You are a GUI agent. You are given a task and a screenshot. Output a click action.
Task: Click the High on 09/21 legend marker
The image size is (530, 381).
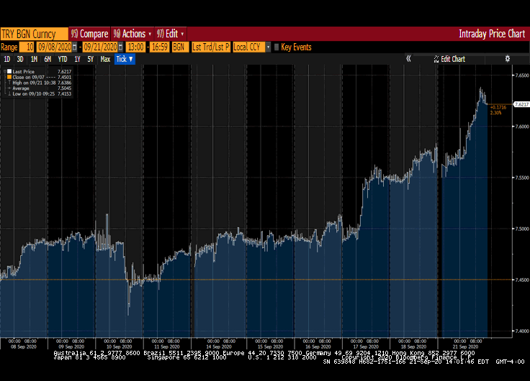point(9,83)
